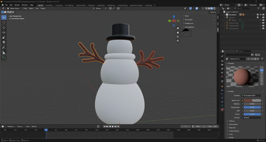Click the Principled BSDF surface button
The height and width of the screenshot is (142, 266).
click(251, 96)
